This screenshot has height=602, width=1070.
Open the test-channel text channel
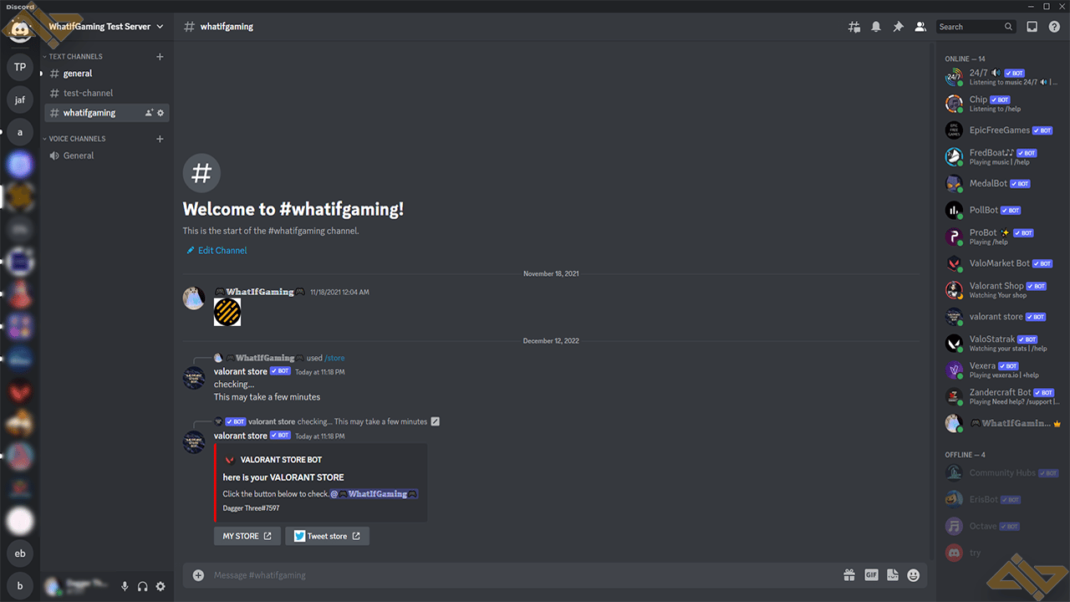(107, 93)
